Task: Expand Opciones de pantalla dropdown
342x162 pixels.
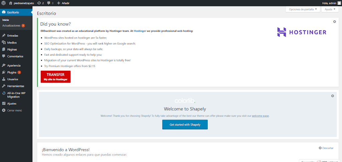Action: click(x=303, y=9)
